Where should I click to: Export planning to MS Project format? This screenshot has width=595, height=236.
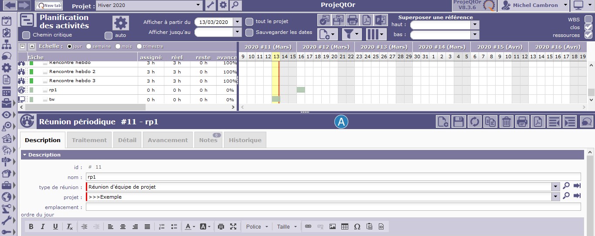pos(381,20)
